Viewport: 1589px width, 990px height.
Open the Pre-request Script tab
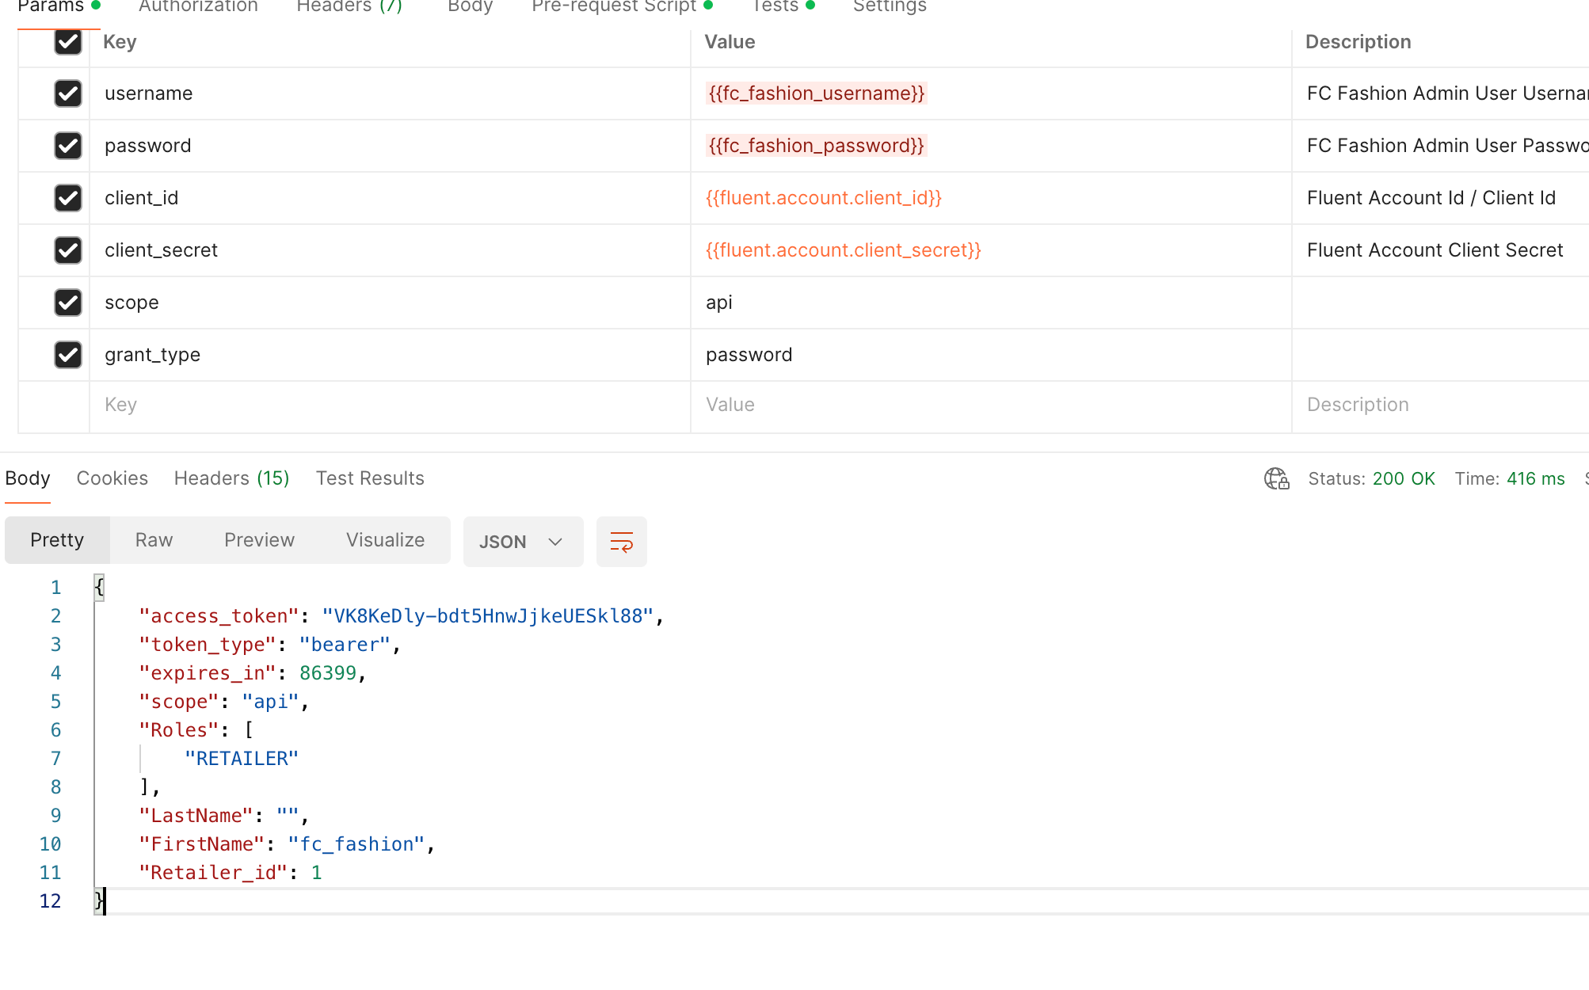click(614, 6)
